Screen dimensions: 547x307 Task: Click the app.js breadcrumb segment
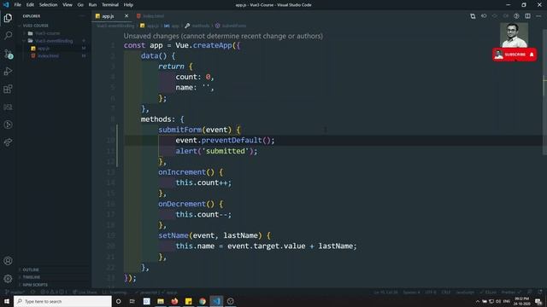click(x=152, y=26)
